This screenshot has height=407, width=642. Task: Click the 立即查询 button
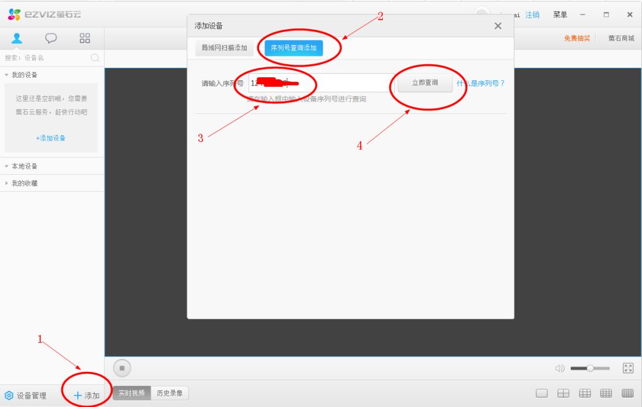coord(424,83)
